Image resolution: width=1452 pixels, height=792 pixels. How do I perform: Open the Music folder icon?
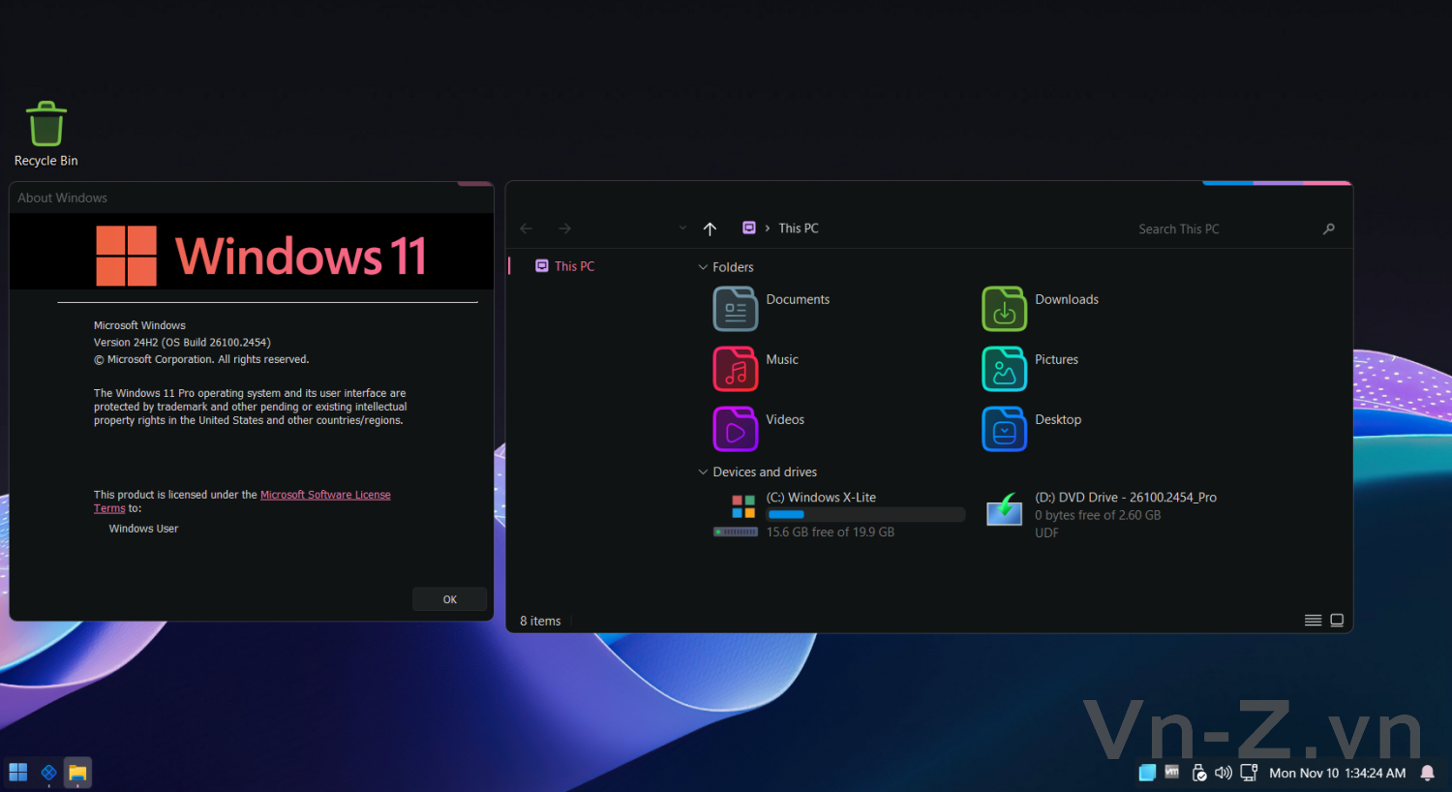[736, 369]
